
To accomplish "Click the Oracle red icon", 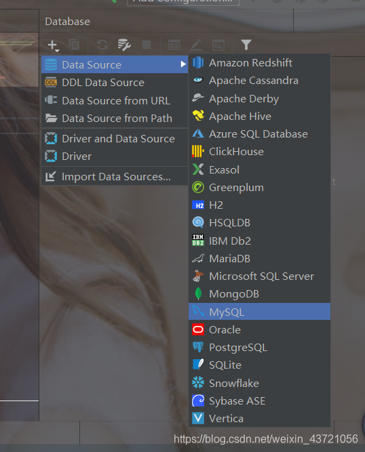I will [x=198, y=329].
